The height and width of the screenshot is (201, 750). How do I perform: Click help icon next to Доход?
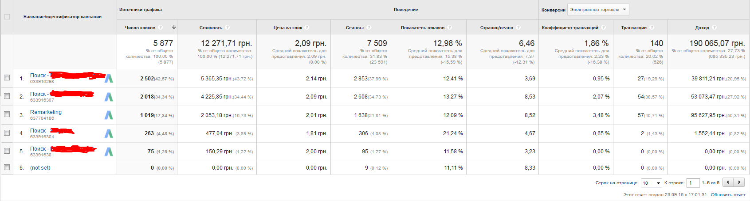[714, 27]
